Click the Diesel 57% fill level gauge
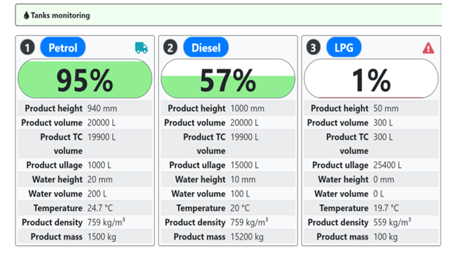 coord(228,79)
